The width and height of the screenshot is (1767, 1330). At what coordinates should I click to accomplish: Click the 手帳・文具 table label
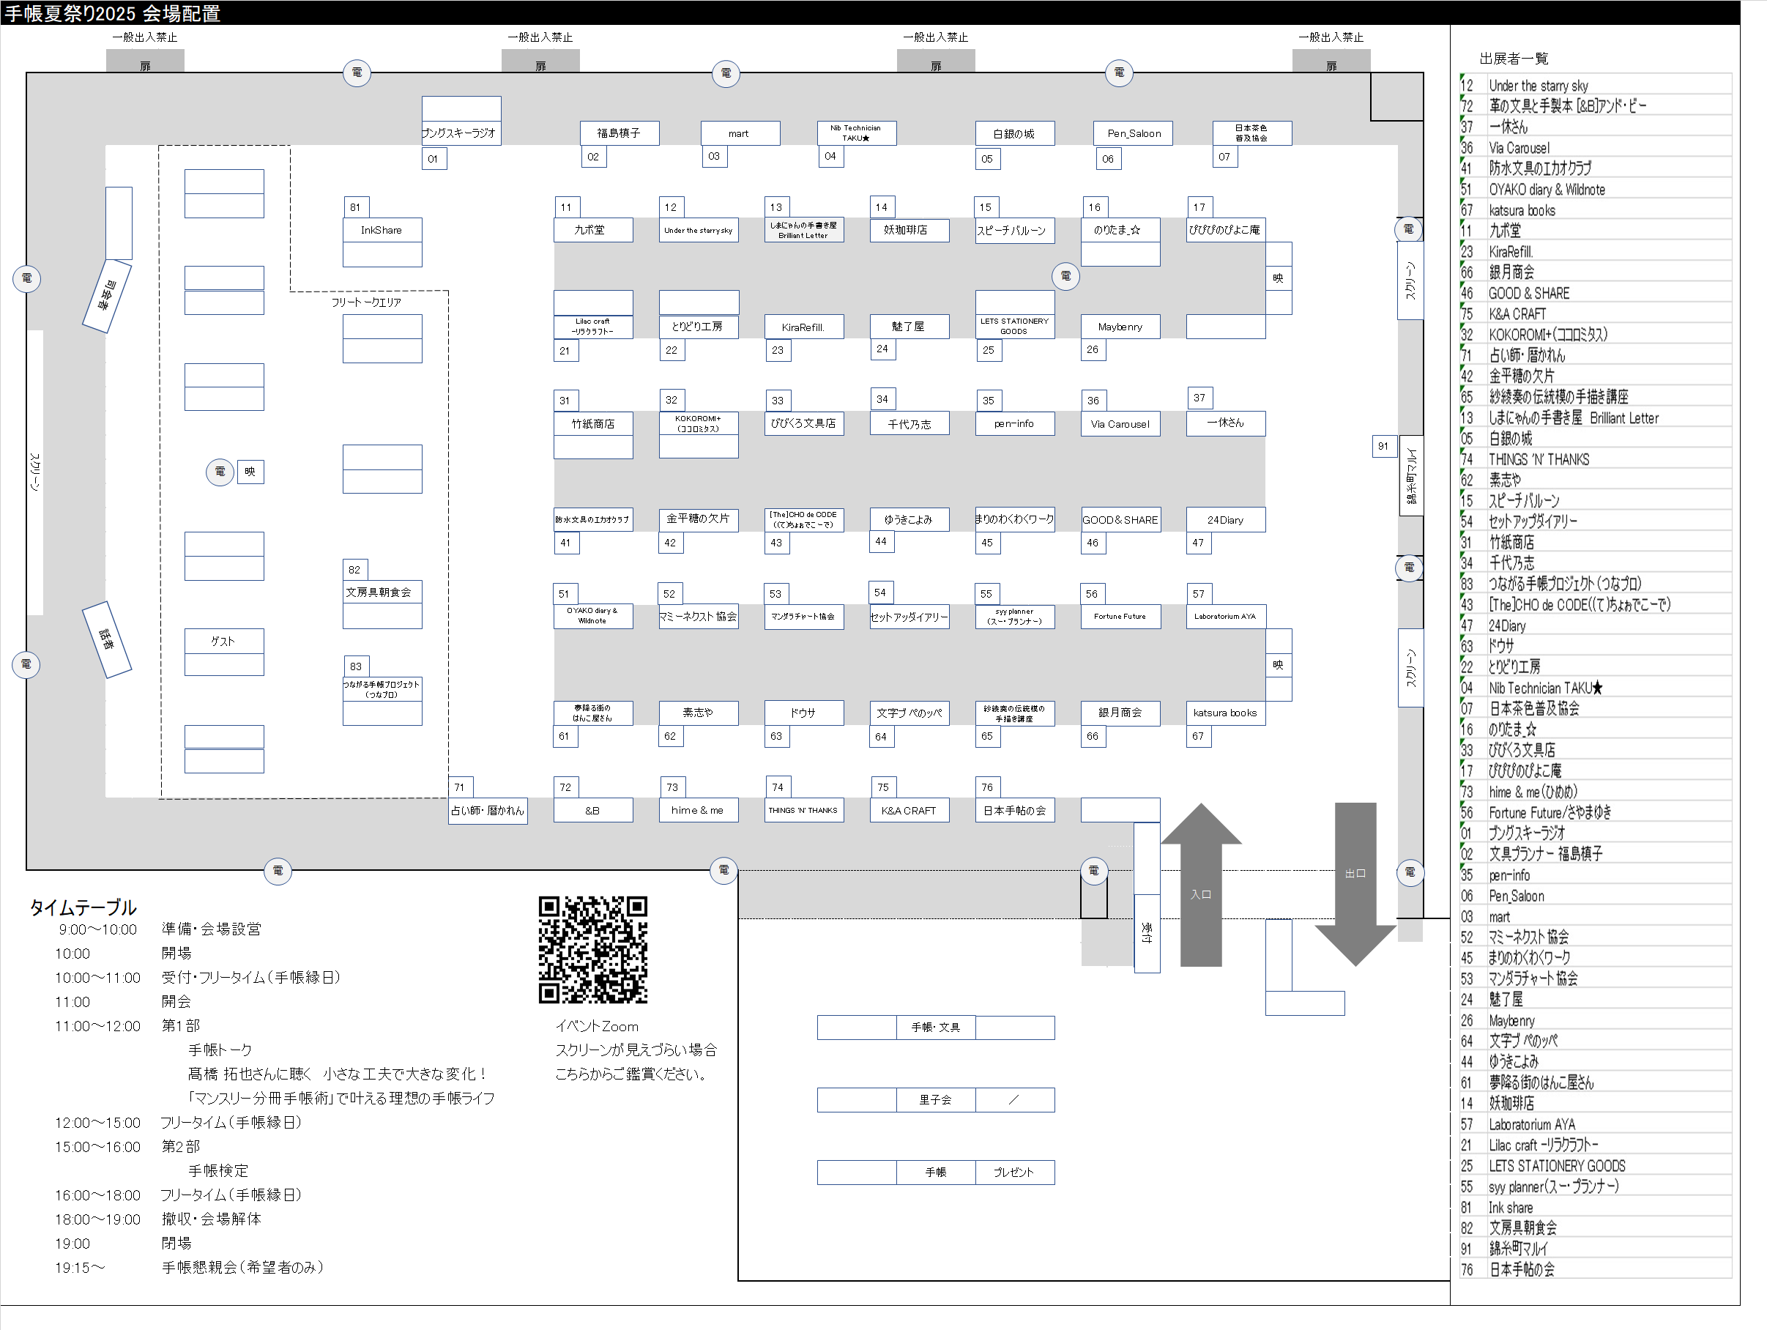tap(935, 1028)
